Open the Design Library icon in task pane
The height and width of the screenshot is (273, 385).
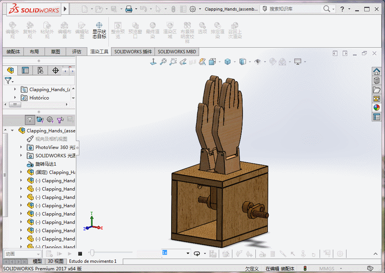tap(376, 80)
